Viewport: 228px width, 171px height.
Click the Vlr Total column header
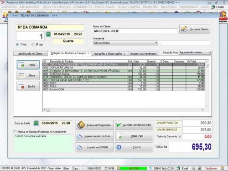192,62
